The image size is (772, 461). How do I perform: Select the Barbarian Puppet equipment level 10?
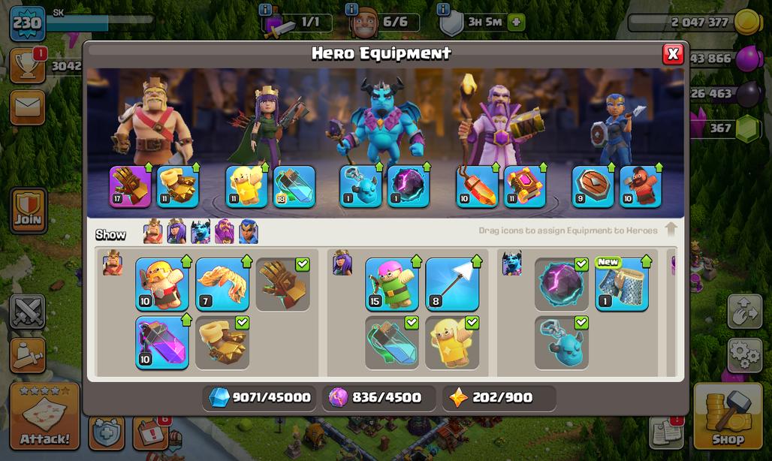coord(162,284)
